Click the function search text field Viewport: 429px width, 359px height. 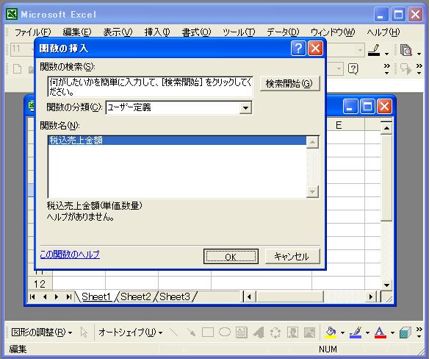[150, 87]
